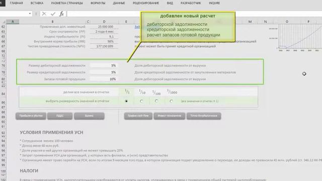Select column P header
Screen dimensions: 322x181
click(x=308, y=22)
